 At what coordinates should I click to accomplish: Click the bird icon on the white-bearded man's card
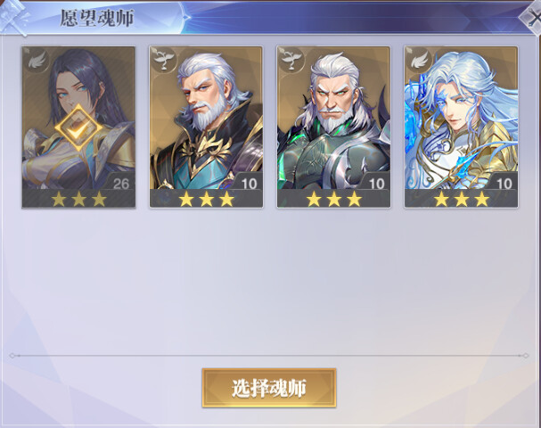tap(164, 61)
